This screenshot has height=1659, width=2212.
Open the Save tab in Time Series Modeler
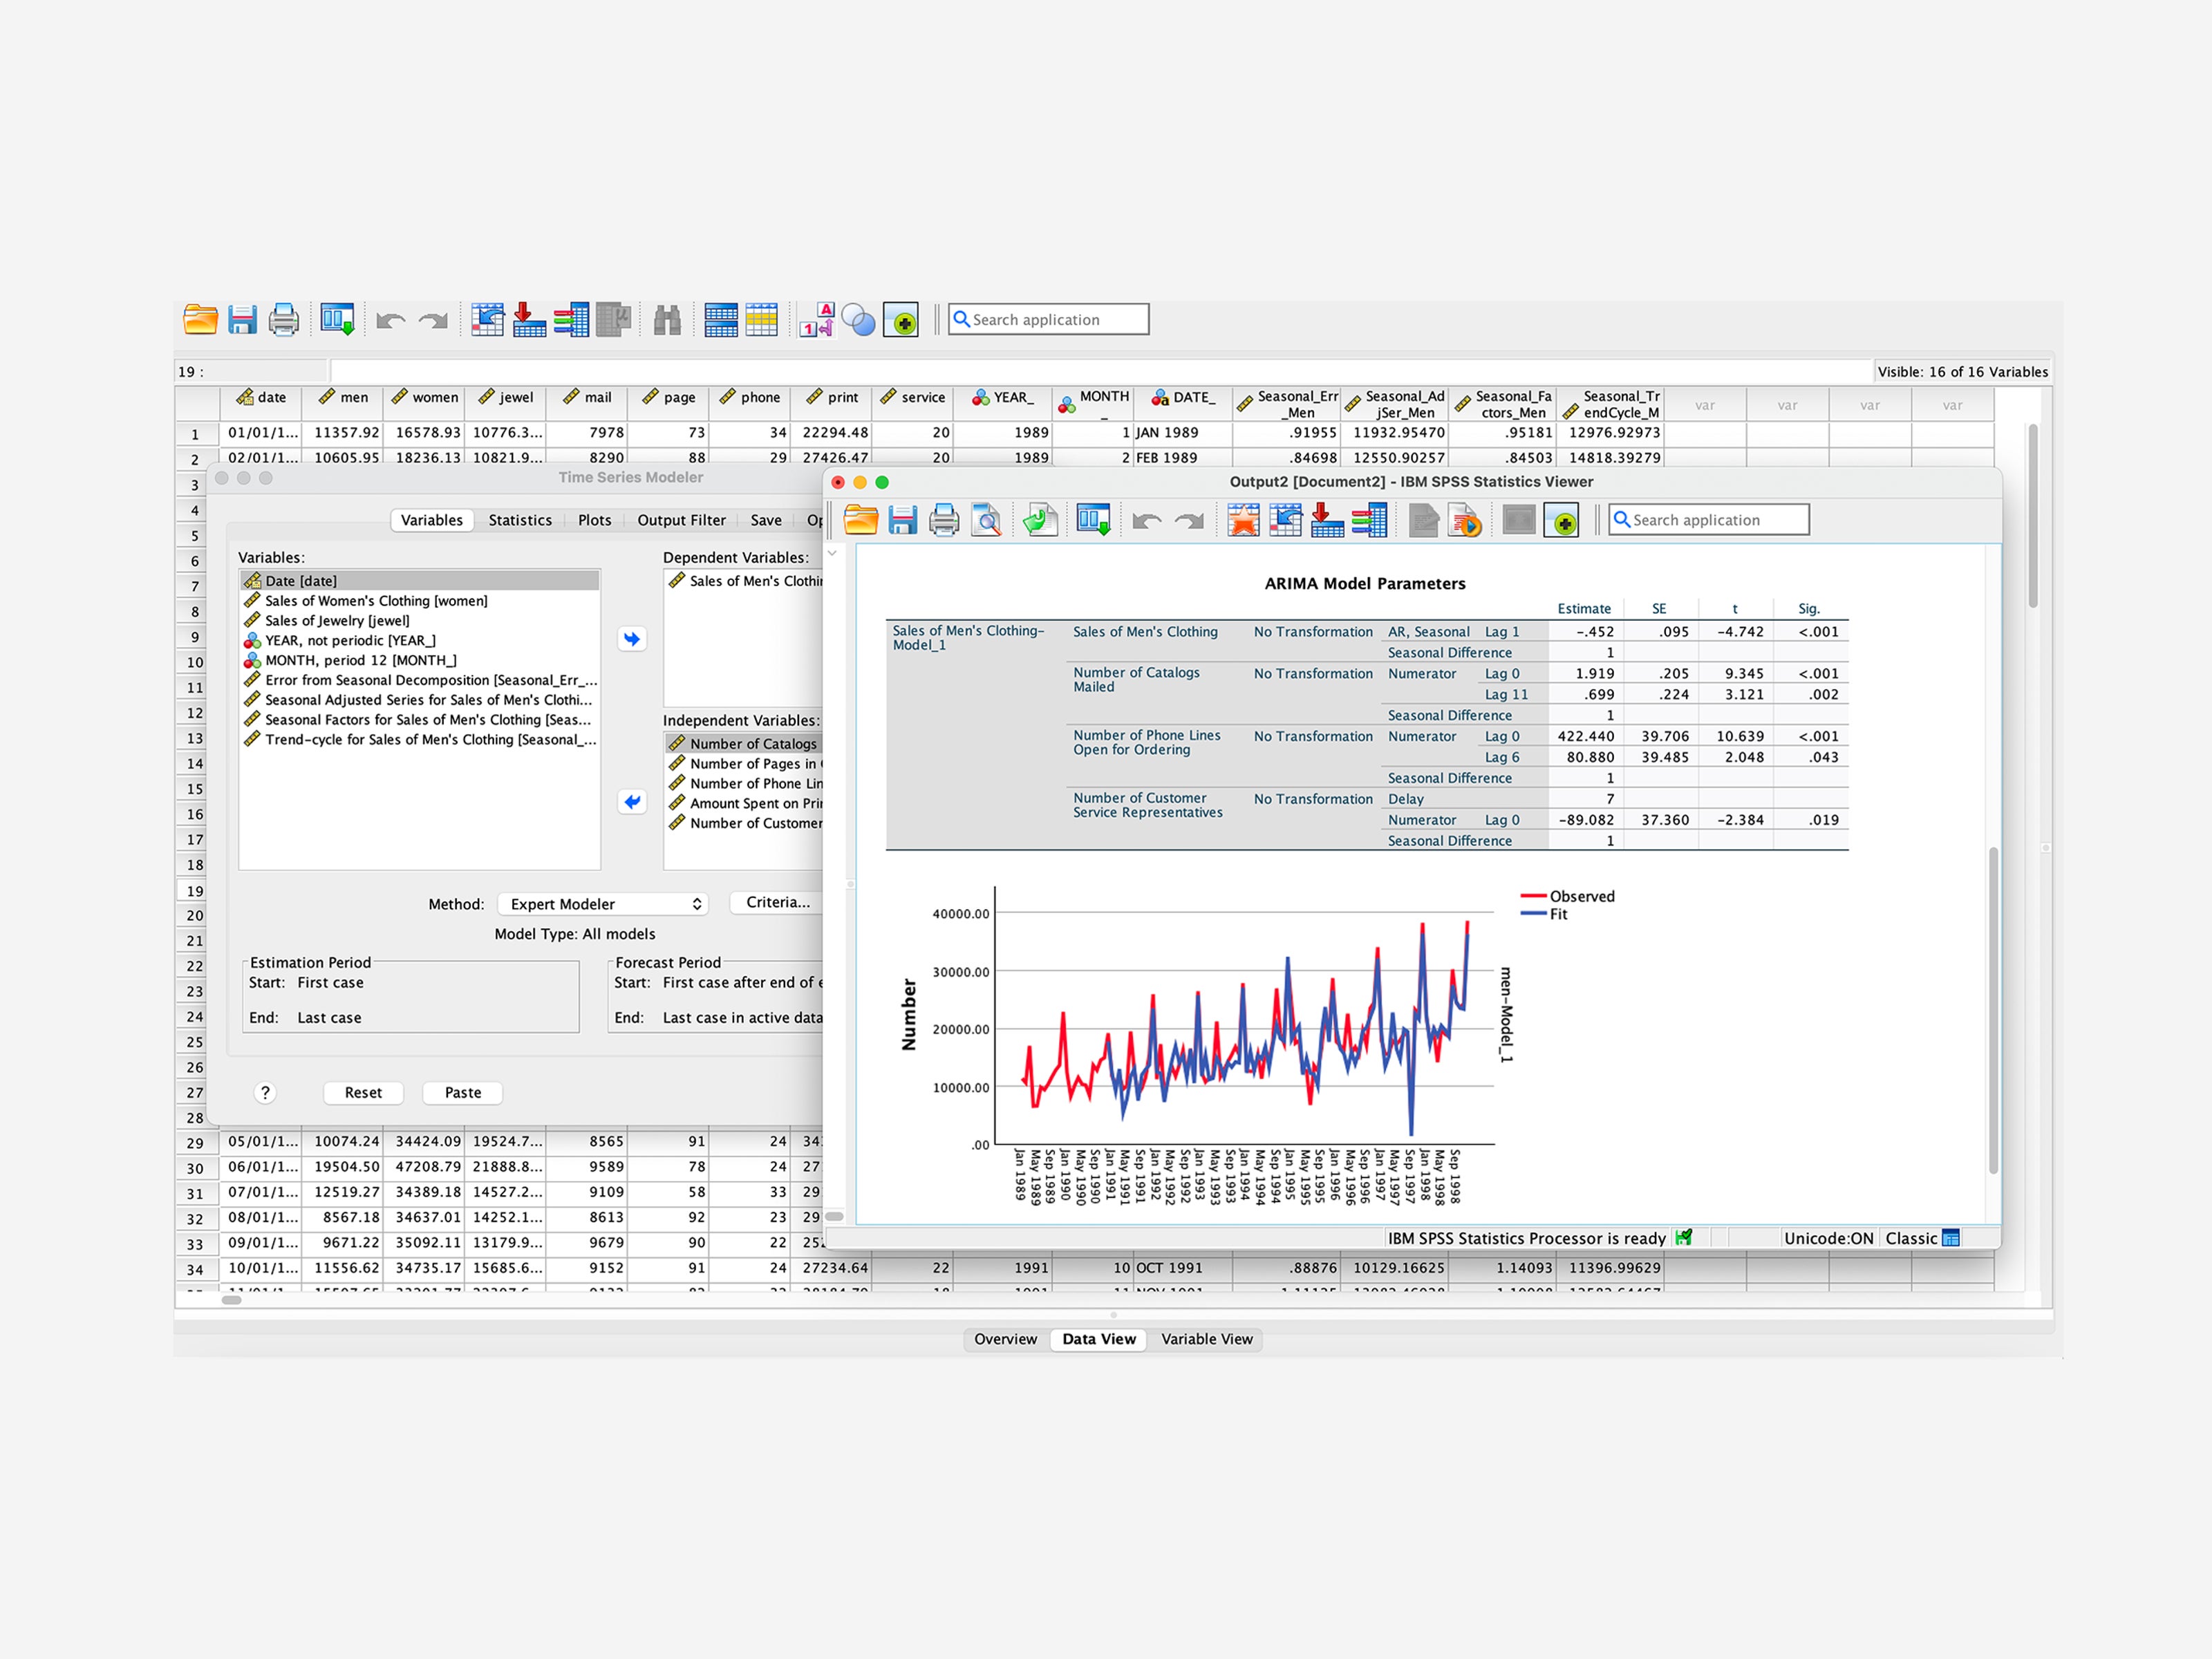[x=766, y=520]
